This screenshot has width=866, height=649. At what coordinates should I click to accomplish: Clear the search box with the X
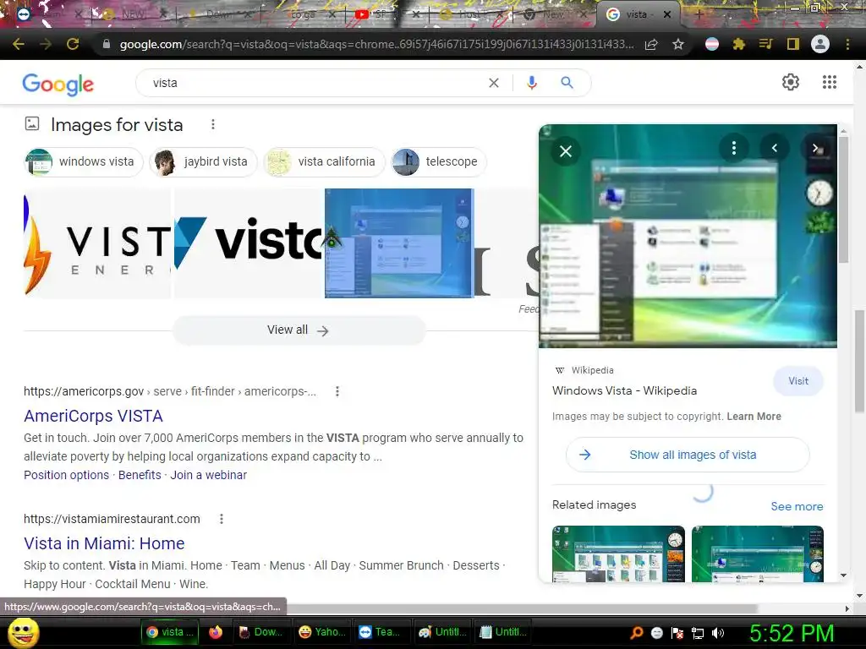(494, 83)
